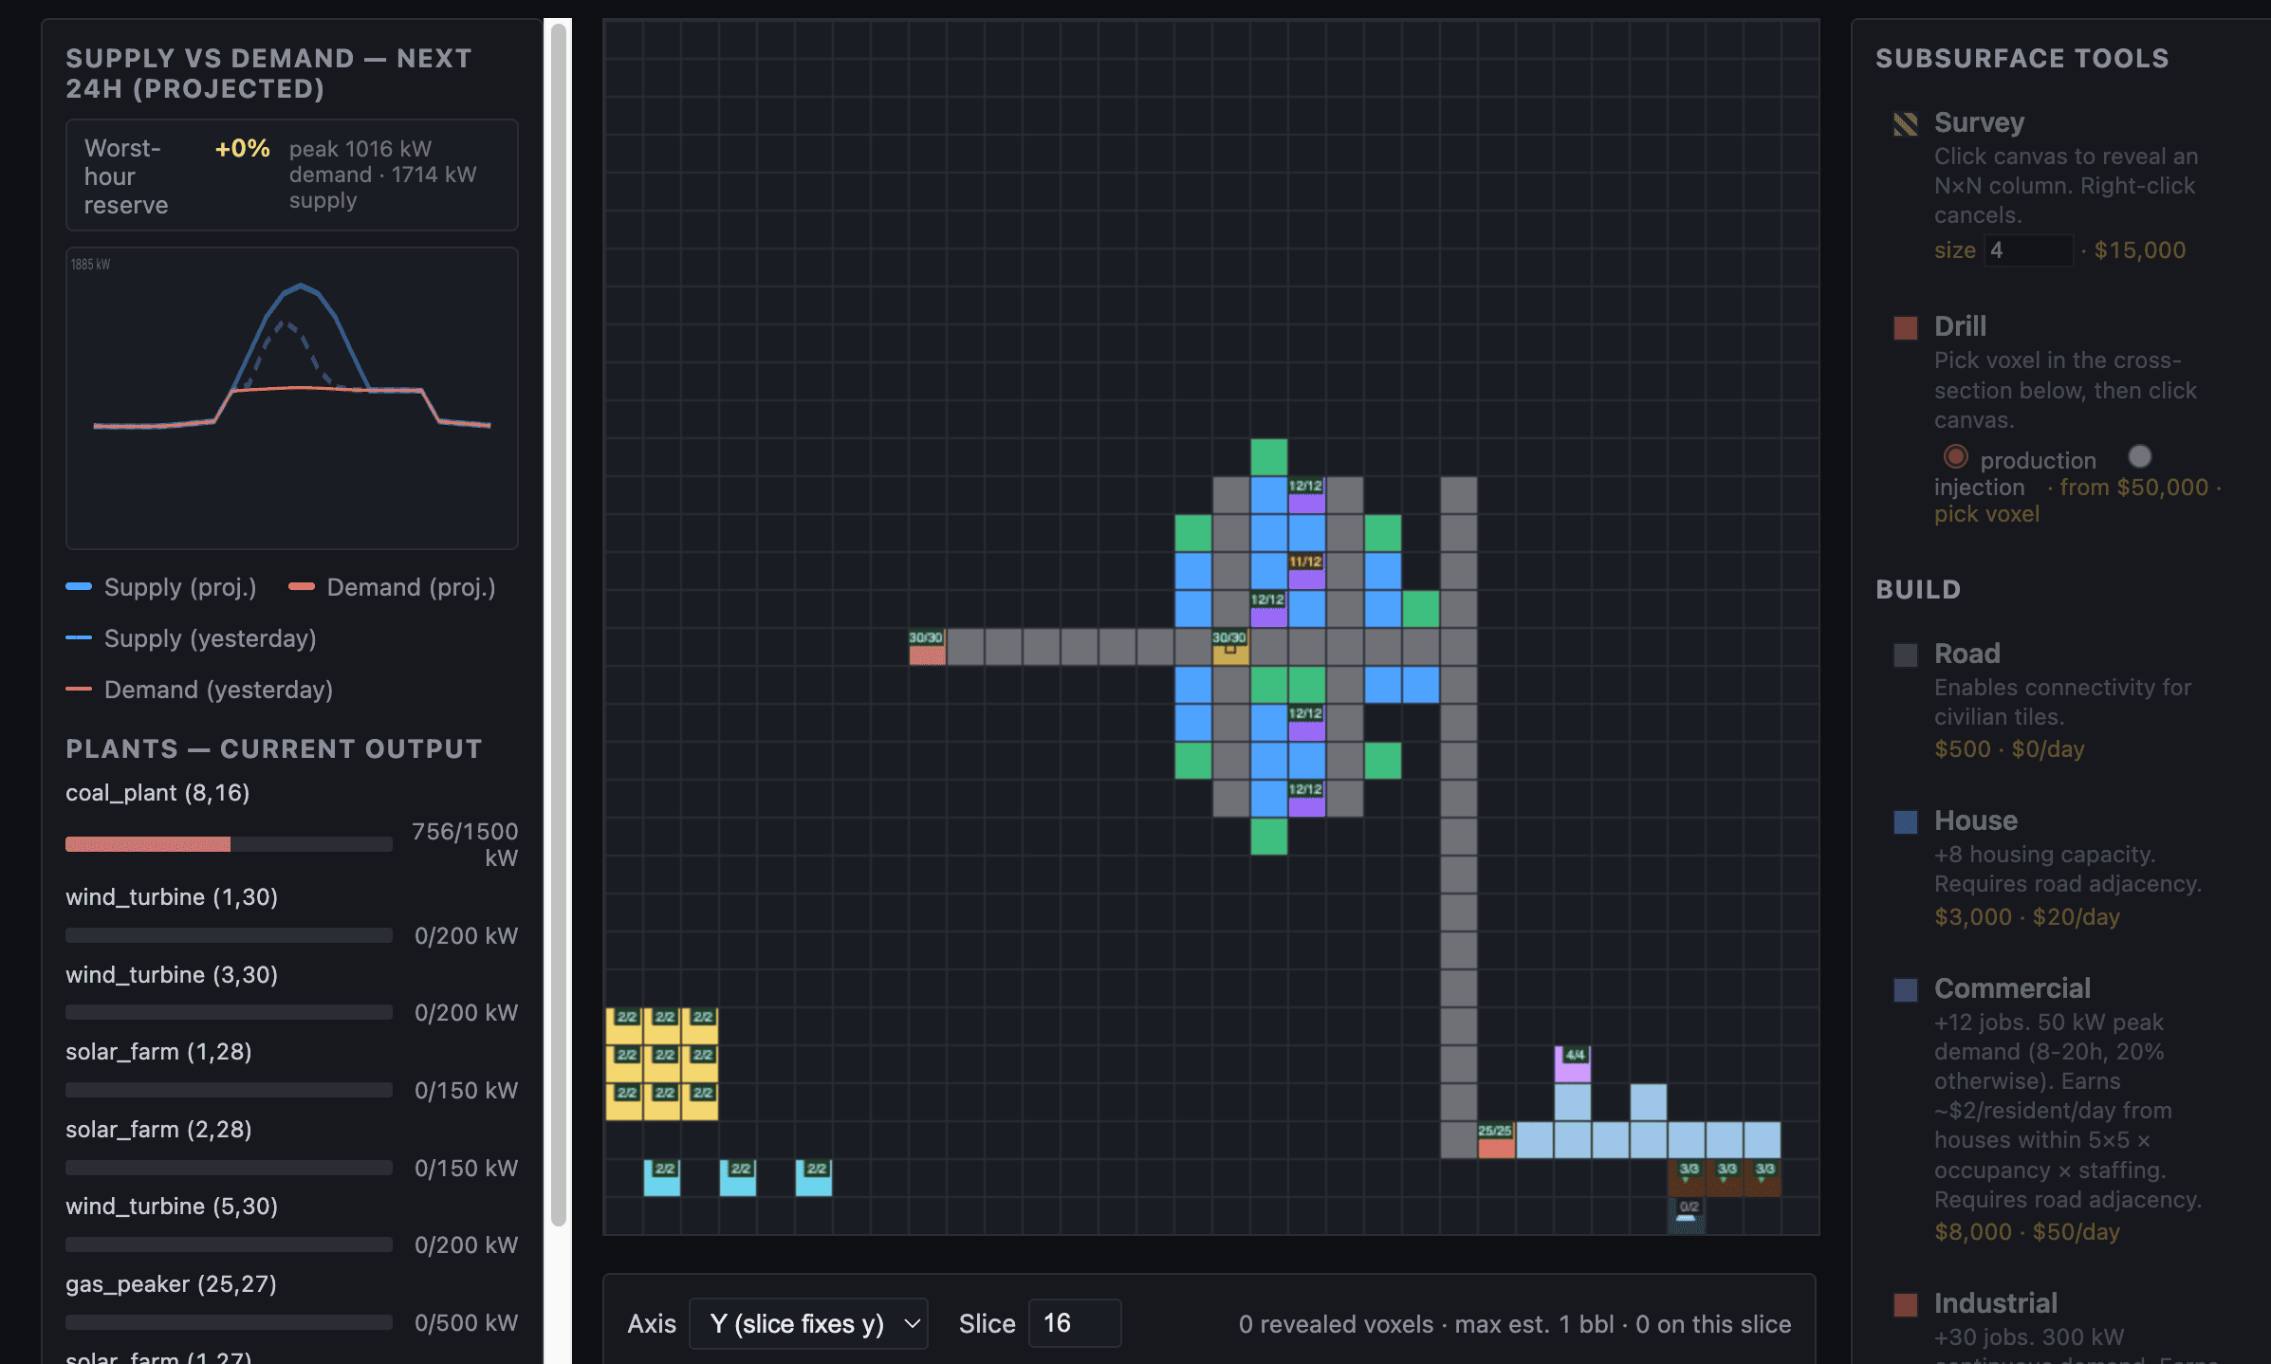Click the 'from $50,000' drill cost
This screenshot has width=2271, height=1364.
click(2133, 488)
